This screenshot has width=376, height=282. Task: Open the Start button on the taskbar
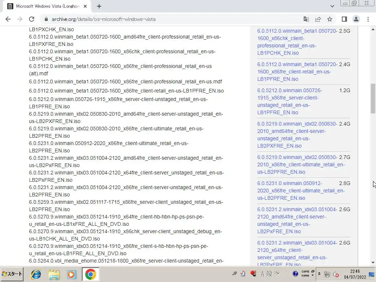(x=12, y=274)
